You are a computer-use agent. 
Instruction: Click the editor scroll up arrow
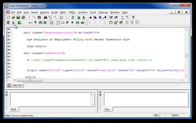tap(186, 29)
